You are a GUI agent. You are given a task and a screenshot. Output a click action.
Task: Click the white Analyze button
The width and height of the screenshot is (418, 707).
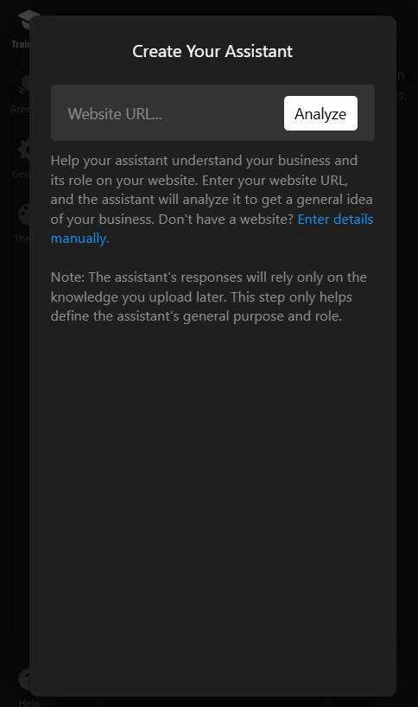pos(320,113)
